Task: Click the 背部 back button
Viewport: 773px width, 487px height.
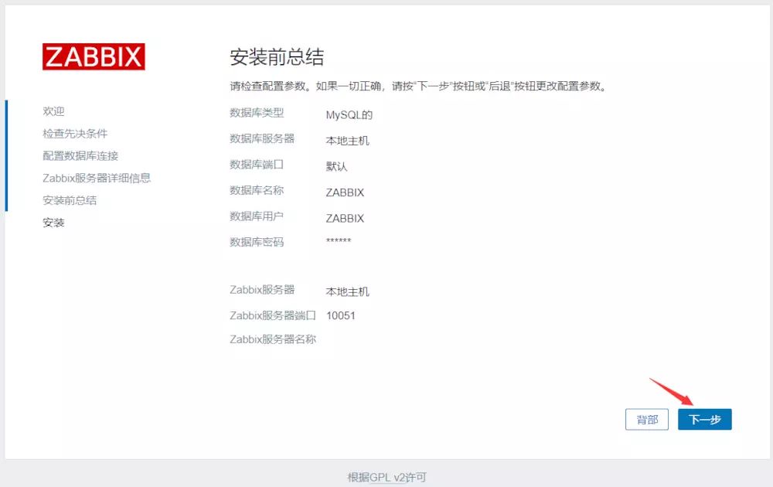Action: [x=647, y=420]
